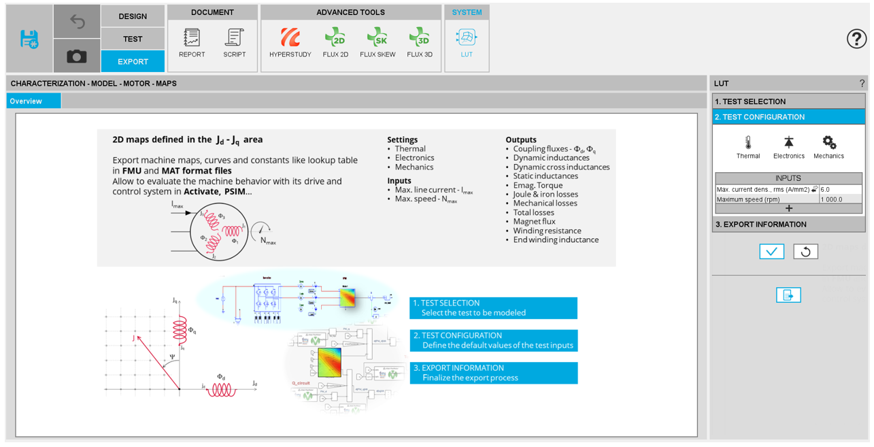Screen dimensions: 874x447
Task: Click the Settings heading in the overview
Action: pos(403,139)
